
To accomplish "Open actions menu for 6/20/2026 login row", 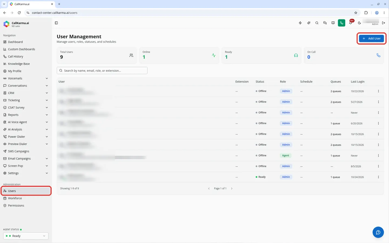I will (378, 123).
